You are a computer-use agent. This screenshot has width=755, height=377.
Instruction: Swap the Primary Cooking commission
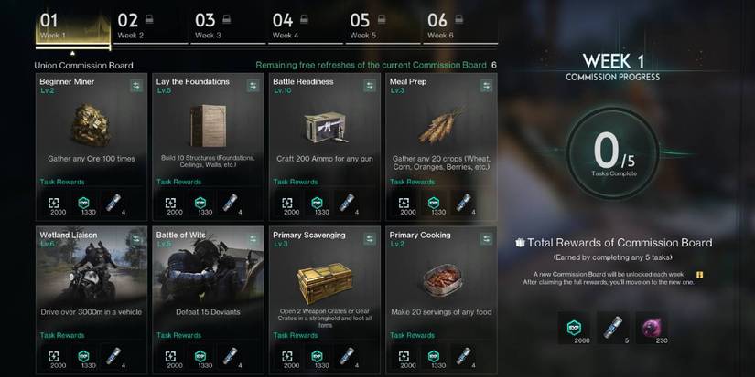pyautogui.click(x=486, y=239)
